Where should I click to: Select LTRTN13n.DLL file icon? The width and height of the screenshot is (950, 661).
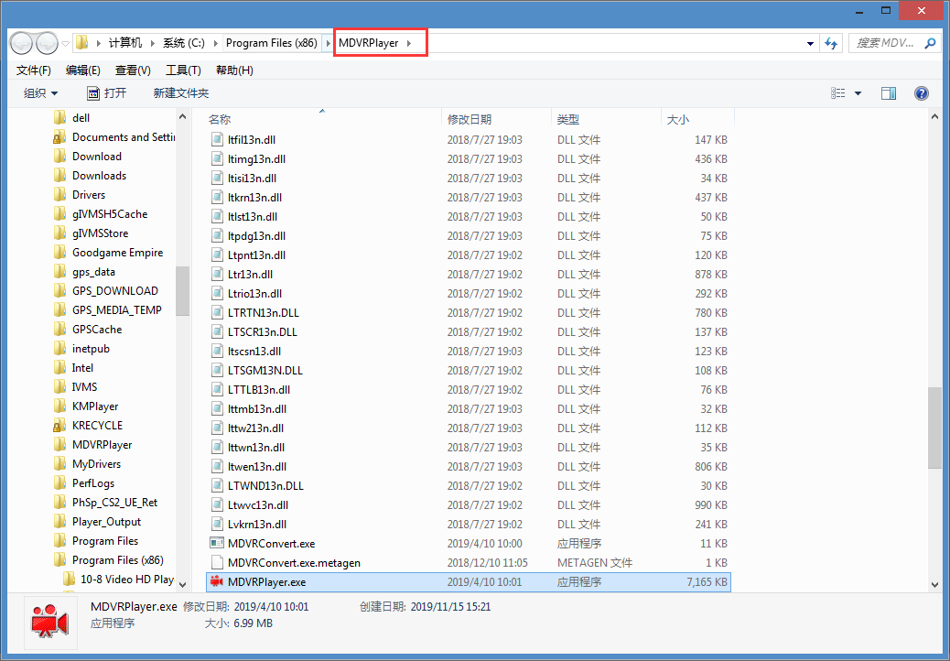pyautogui.click(x=217, y=312)
